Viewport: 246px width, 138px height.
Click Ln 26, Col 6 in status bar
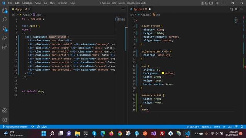tap(193, 127)
